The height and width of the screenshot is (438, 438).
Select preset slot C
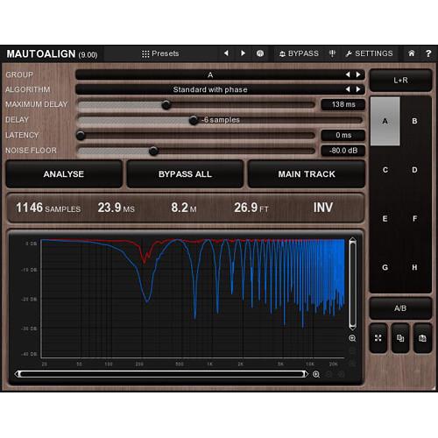point(385,170)
